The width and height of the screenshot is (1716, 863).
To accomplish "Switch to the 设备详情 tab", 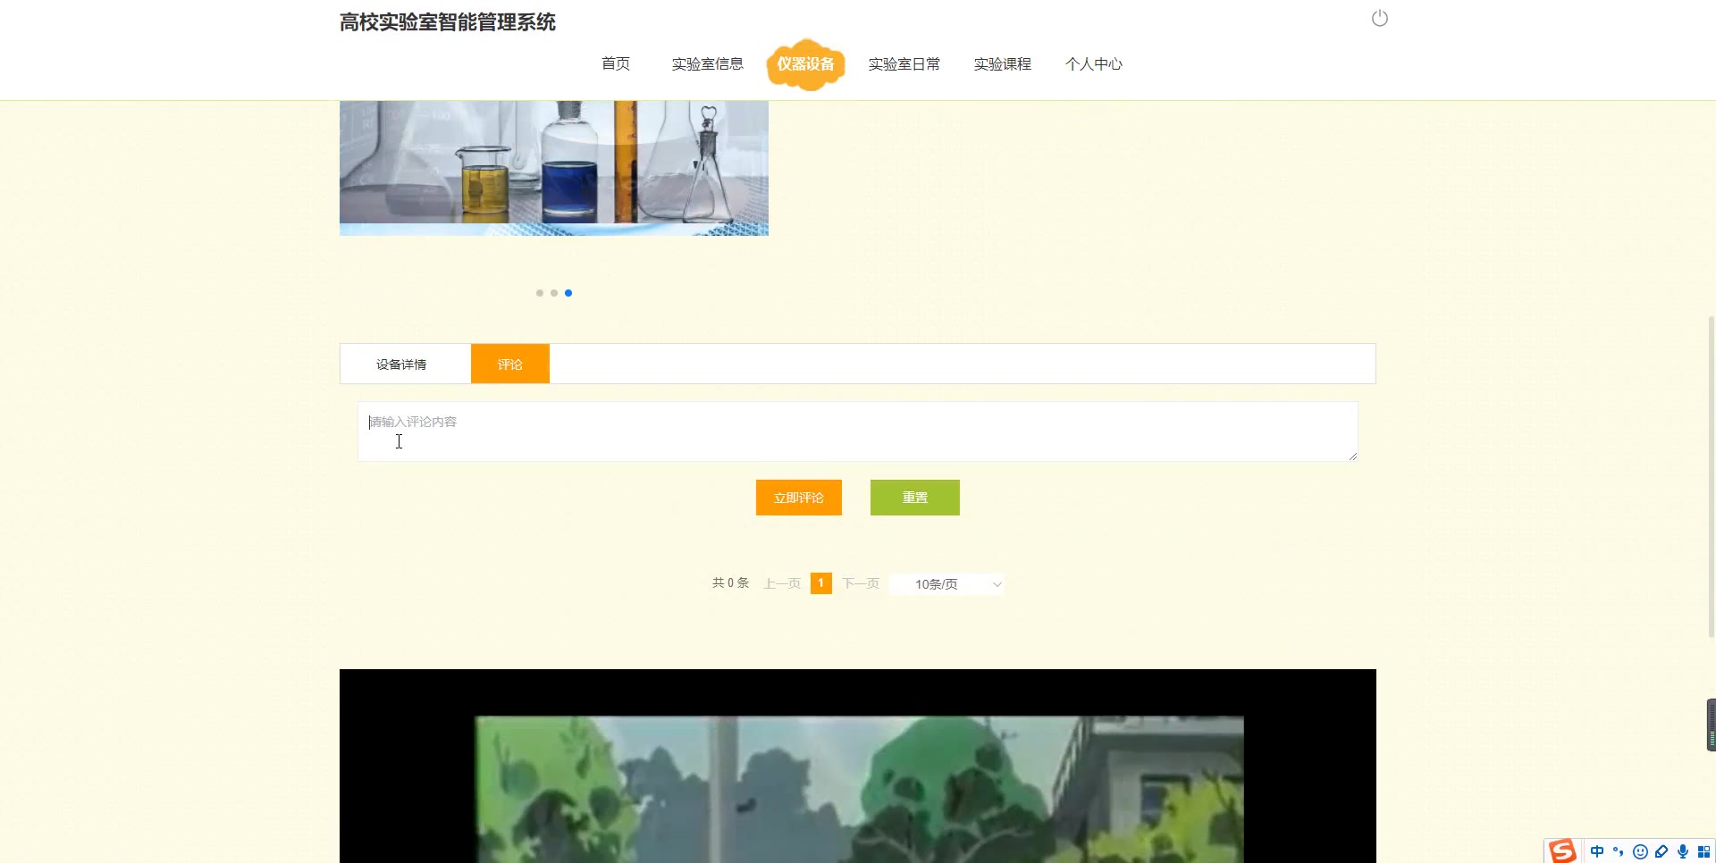I will point(401,364).
